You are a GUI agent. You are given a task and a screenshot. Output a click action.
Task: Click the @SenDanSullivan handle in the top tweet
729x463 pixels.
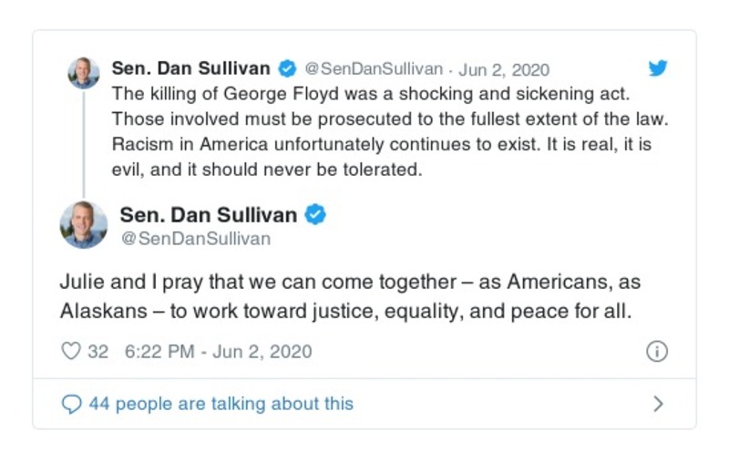(x=373, y=69)
